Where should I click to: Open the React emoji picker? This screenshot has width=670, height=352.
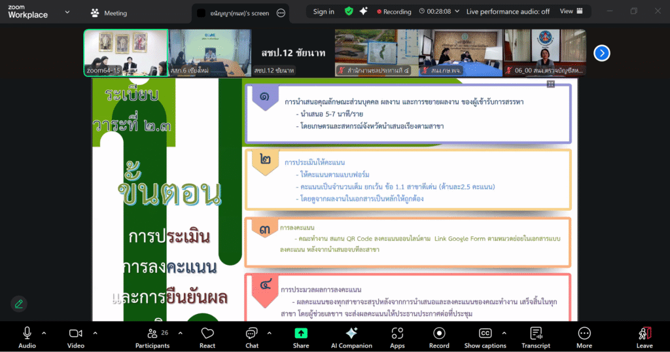(207, 336)
